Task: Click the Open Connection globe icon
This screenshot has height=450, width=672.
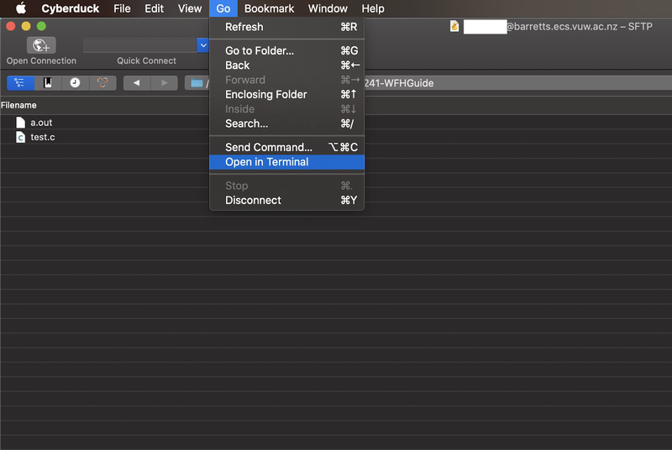Action: (41, 45)
